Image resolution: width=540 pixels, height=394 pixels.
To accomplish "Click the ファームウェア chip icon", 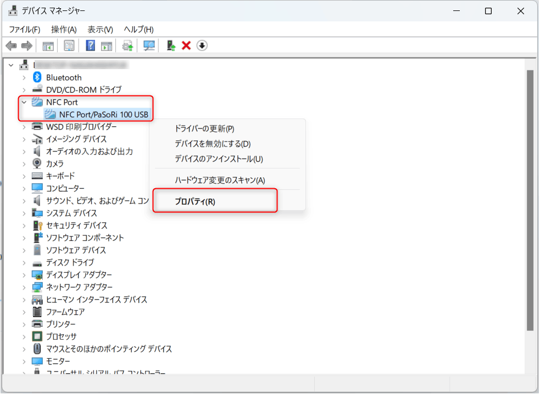I will pos(37,312).
